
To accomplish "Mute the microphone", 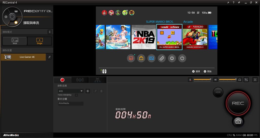I will point(190,80).
